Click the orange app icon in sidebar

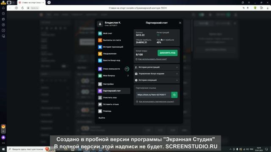[3, 127]
